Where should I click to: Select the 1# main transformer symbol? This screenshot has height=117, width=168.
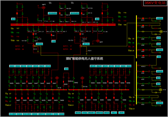34,46
